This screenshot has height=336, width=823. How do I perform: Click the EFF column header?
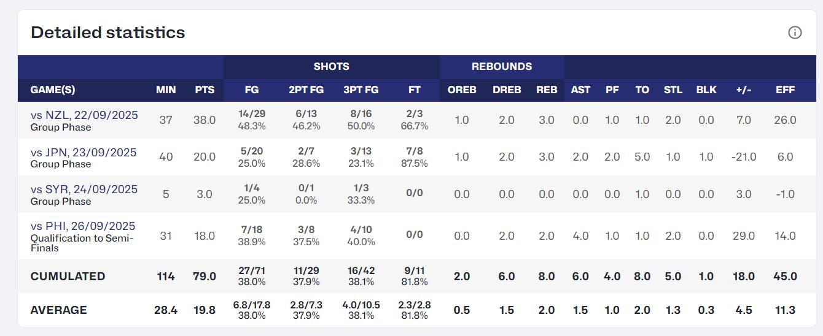tap(786, 90)
